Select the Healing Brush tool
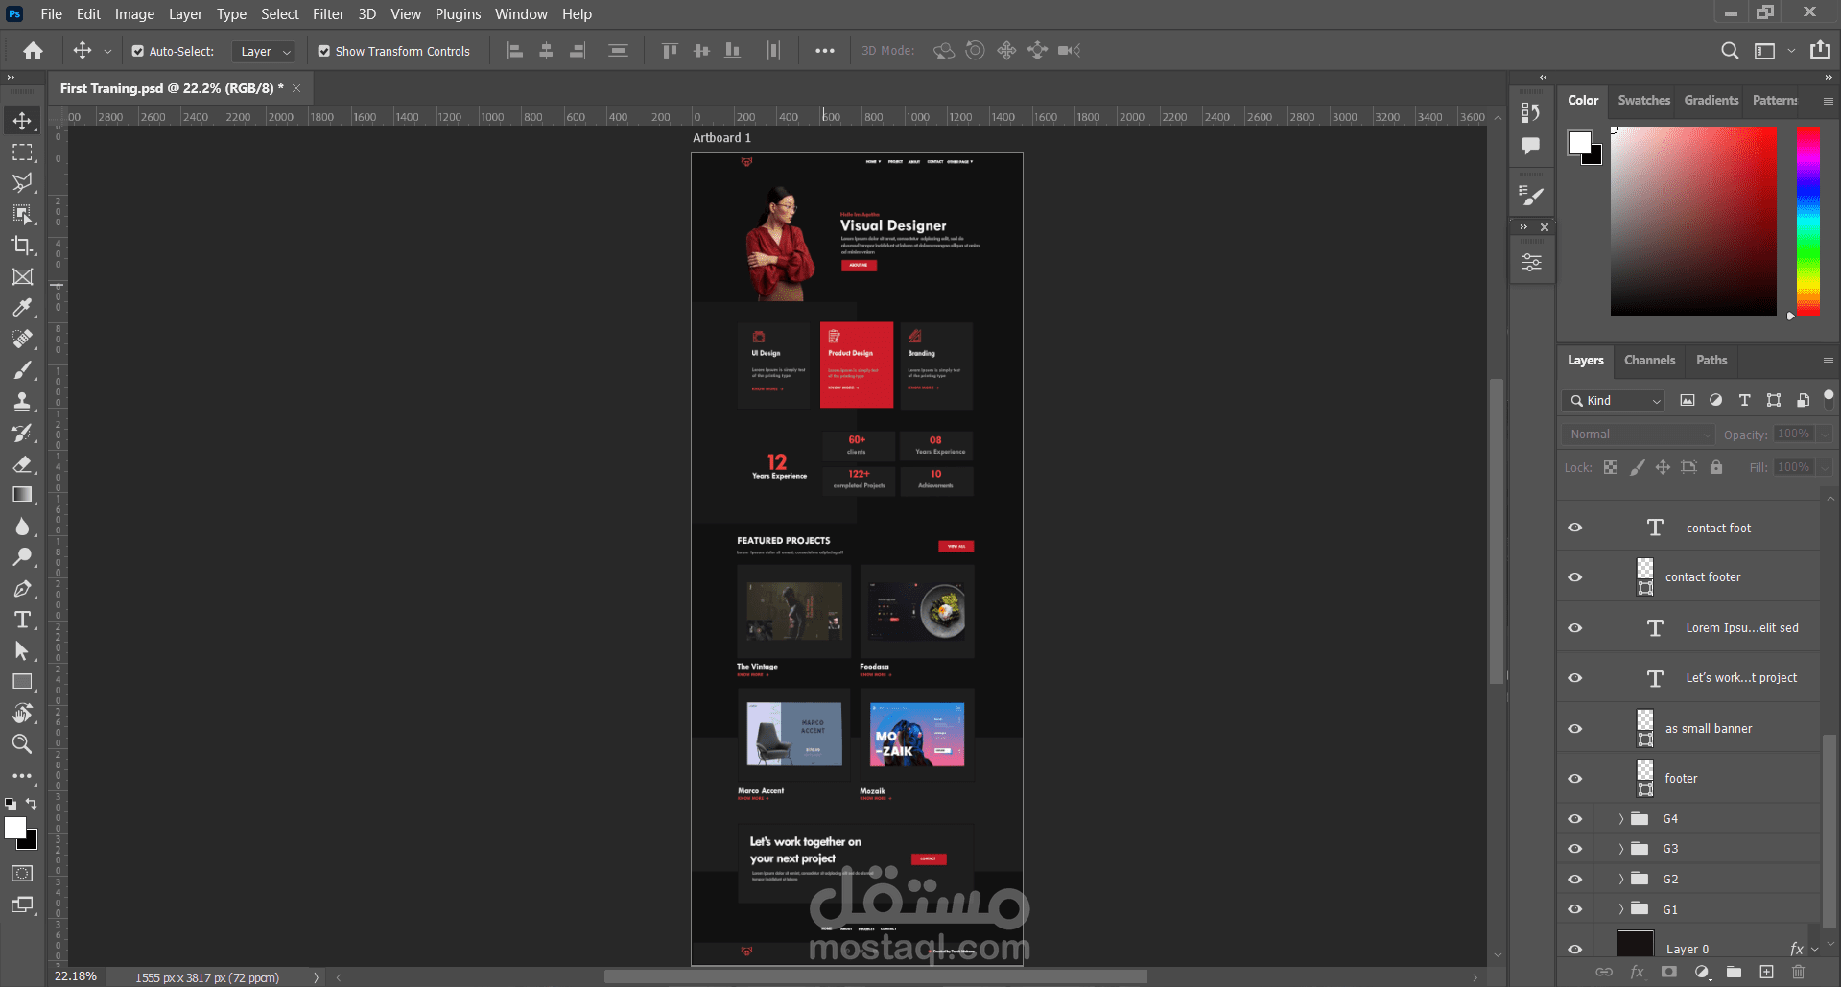The image size is (1841, 987). pos(22,339)
